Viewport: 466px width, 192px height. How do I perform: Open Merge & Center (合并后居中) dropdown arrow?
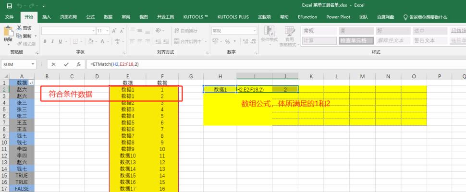(x=205, y=41)
